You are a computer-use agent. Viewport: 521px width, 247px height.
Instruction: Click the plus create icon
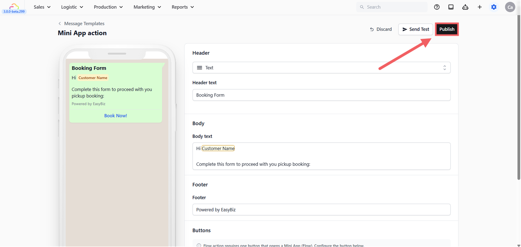click(480, 7)
